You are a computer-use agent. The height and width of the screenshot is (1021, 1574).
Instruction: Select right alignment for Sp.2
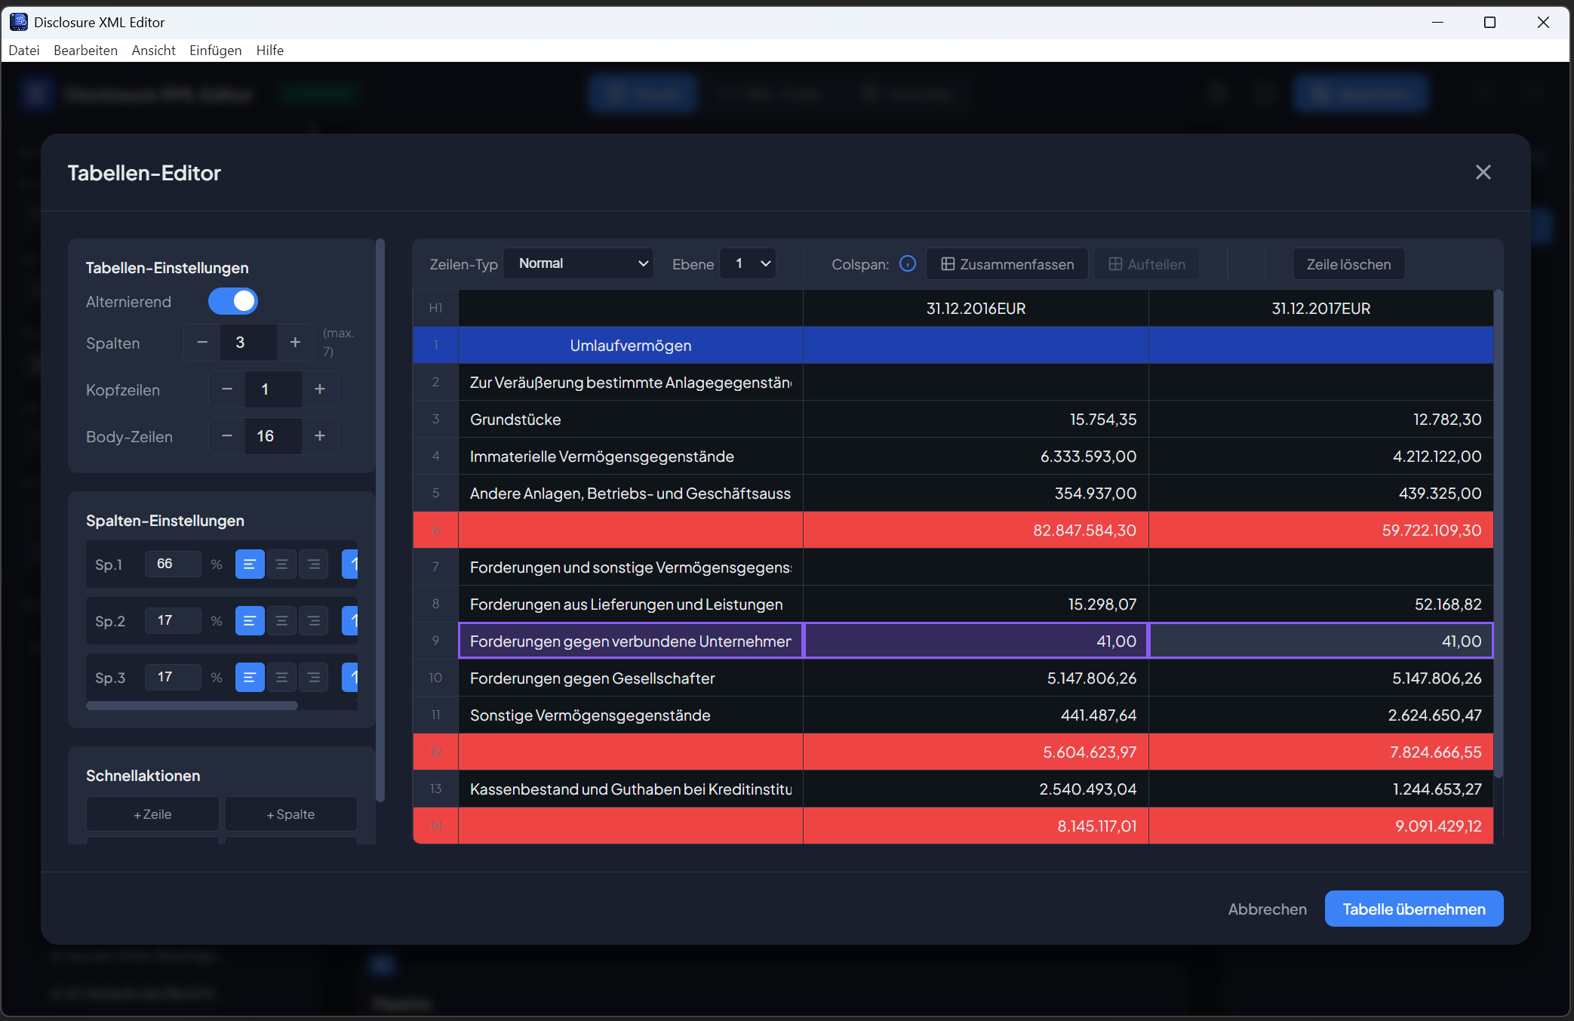tap(313, 620)
